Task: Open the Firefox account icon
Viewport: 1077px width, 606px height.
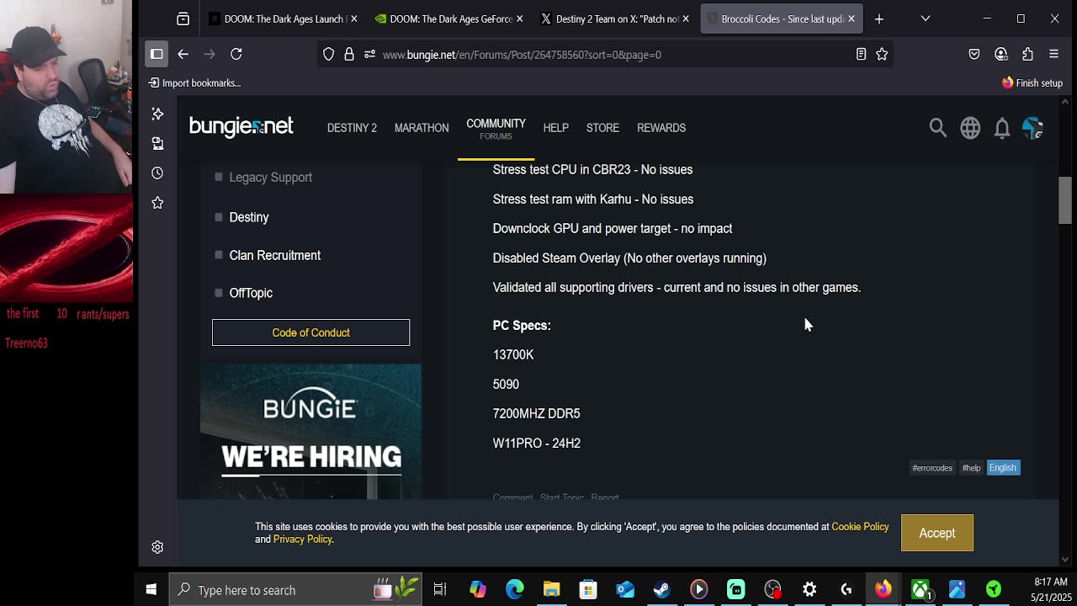Action: pos(1001,54)
